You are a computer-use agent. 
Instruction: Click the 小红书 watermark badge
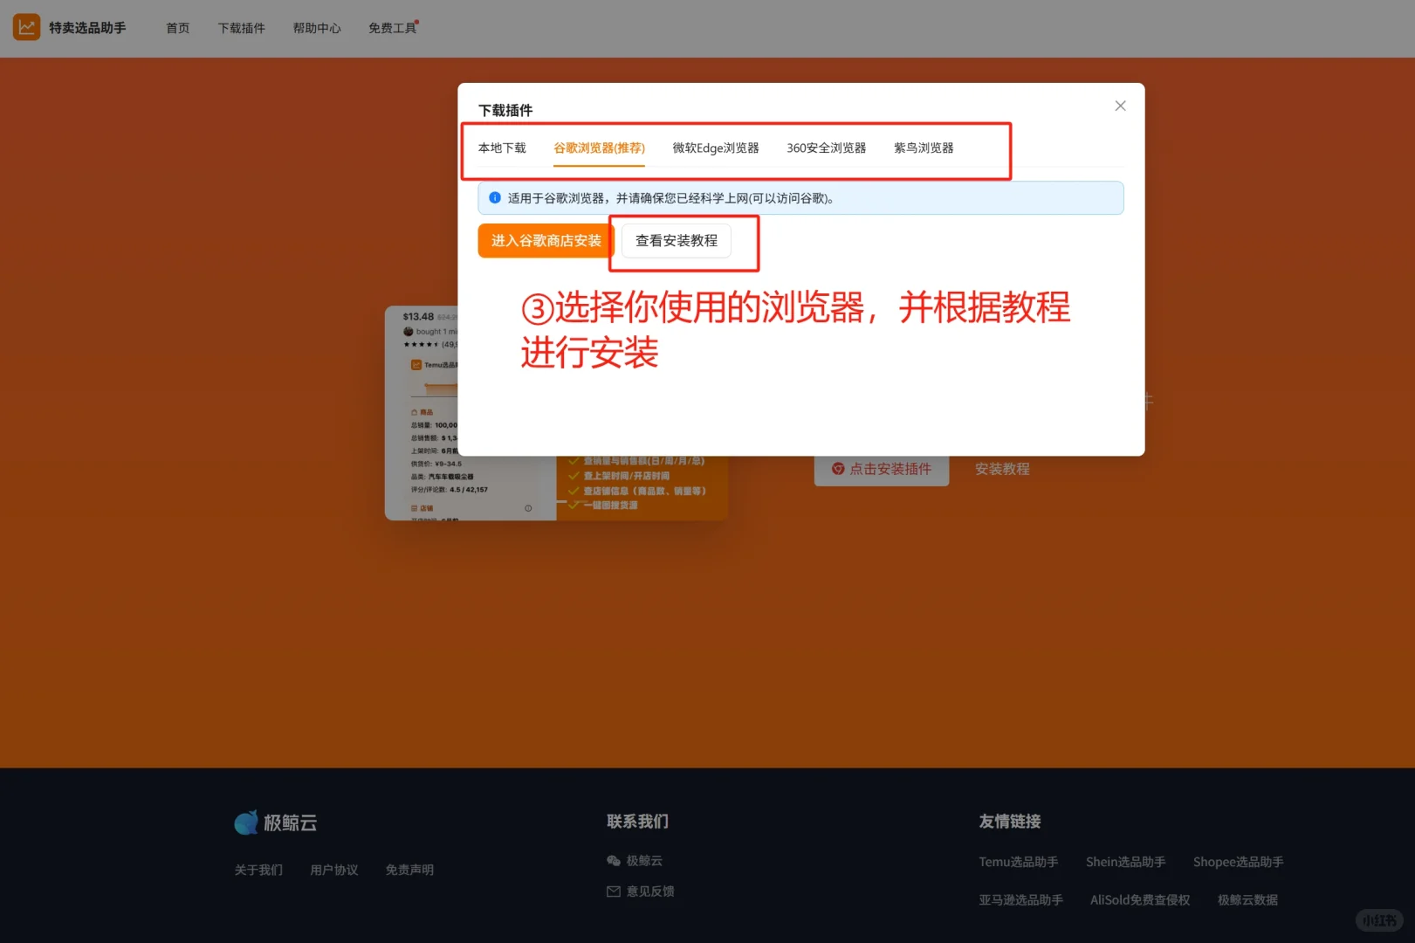click(x=1377, y=920)
